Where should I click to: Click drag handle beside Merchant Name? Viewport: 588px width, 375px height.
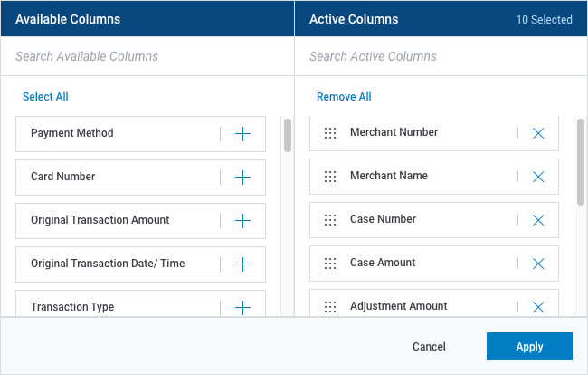point(330,177)
